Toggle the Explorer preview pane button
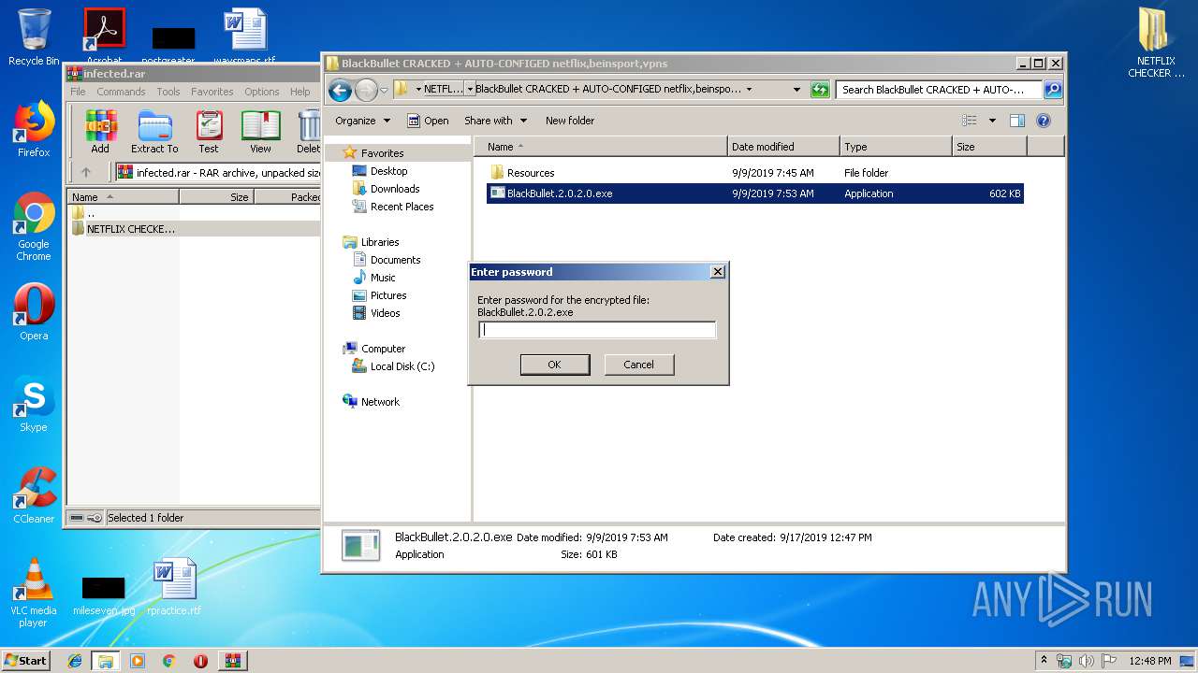The height and width of the screenshot is (673, 1198). click(x=1017, y=121)
